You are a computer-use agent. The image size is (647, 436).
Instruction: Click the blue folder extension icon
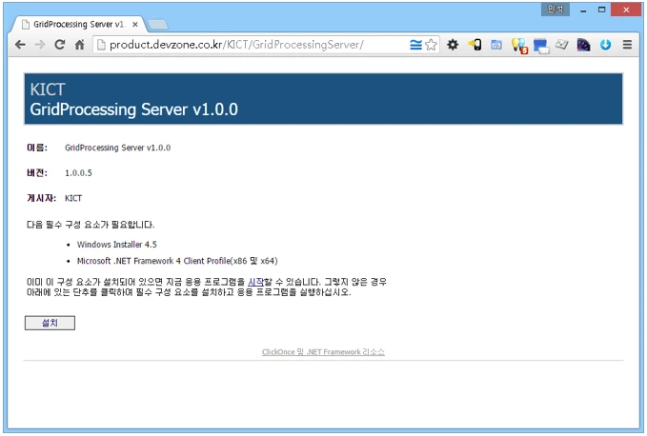click(x=496, y=45)
